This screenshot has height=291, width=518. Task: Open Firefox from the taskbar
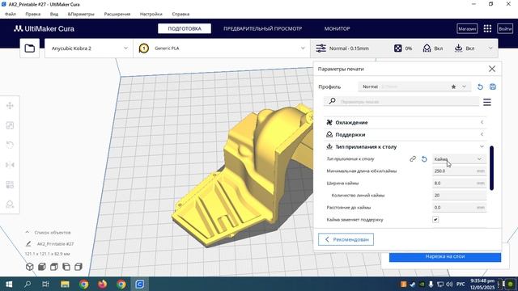pyautogui.click(x=103, y=284)
